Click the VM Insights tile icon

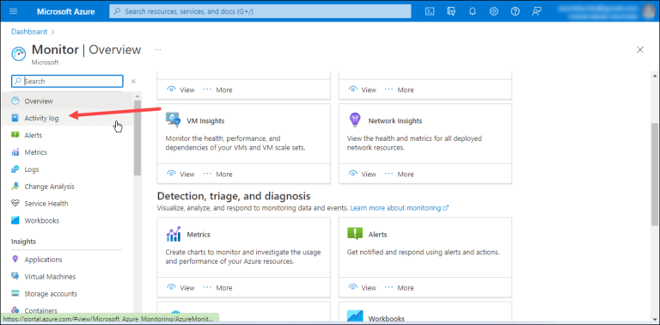(173, 120)
